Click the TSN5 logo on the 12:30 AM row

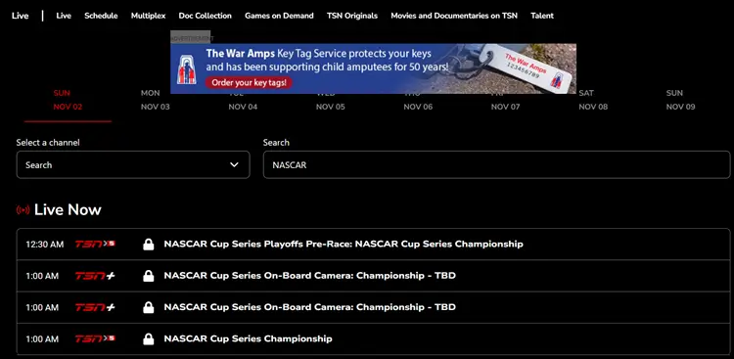96,245
